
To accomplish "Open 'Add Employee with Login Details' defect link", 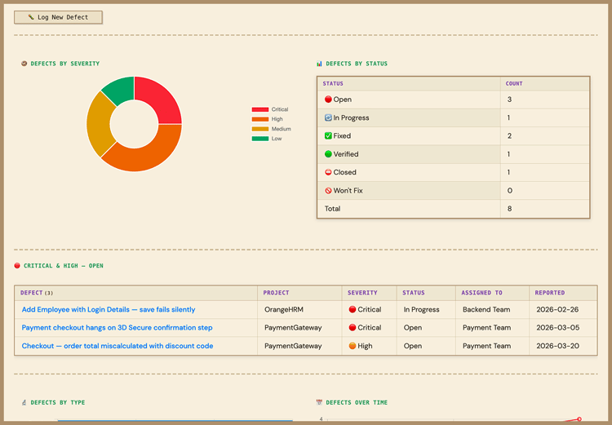I will point(109,309).
